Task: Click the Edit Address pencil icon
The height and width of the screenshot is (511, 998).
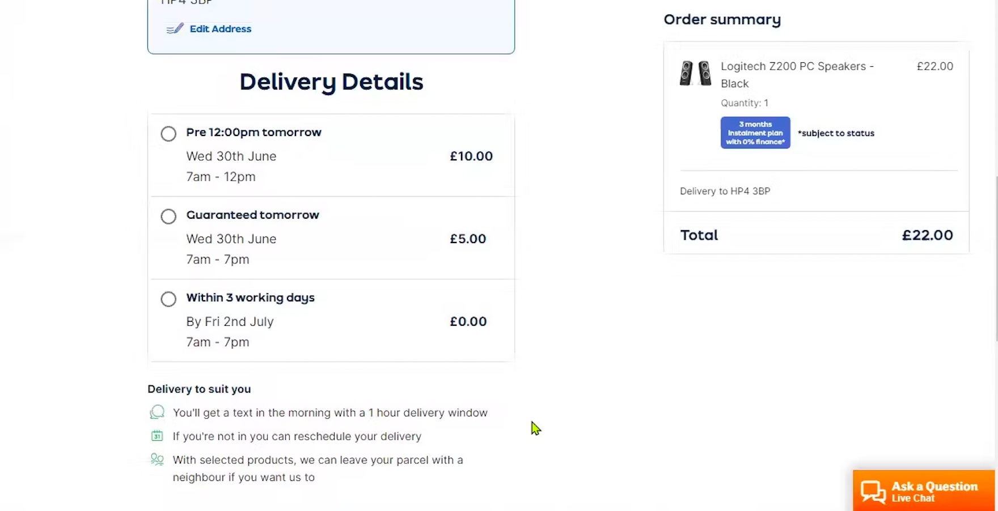Action: coord(175,29)
